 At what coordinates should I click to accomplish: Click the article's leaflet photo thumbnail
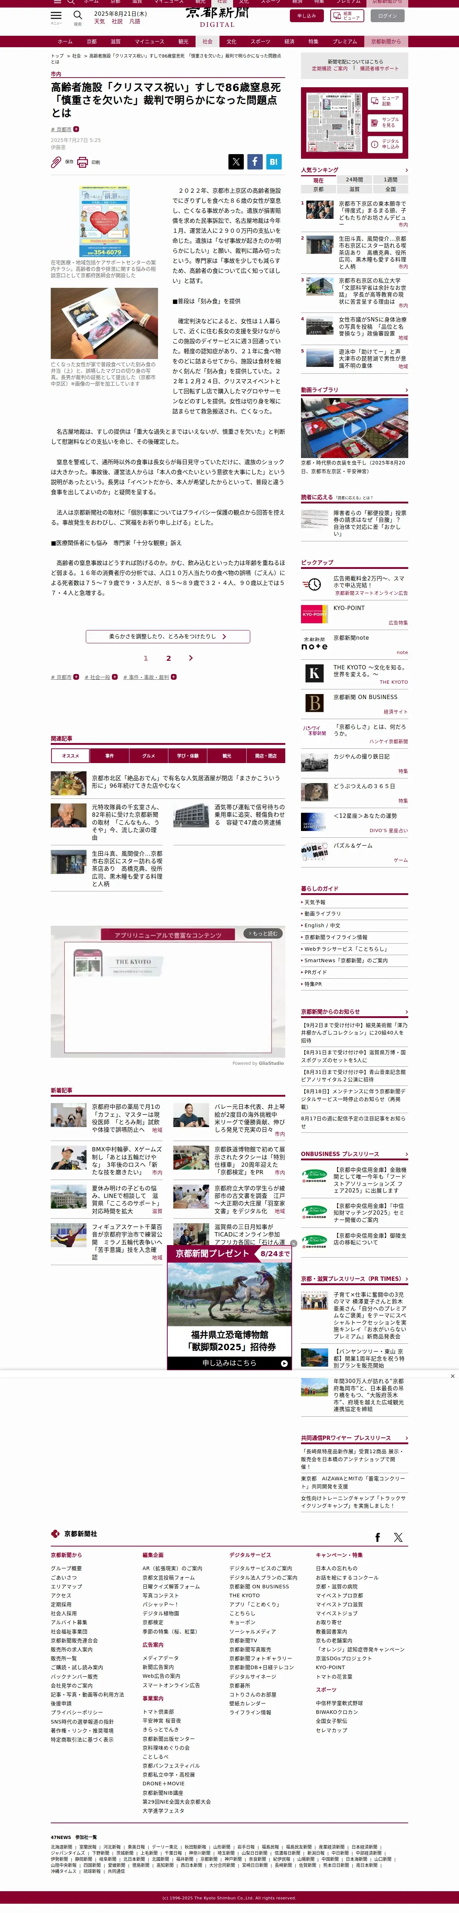point(105,222)
